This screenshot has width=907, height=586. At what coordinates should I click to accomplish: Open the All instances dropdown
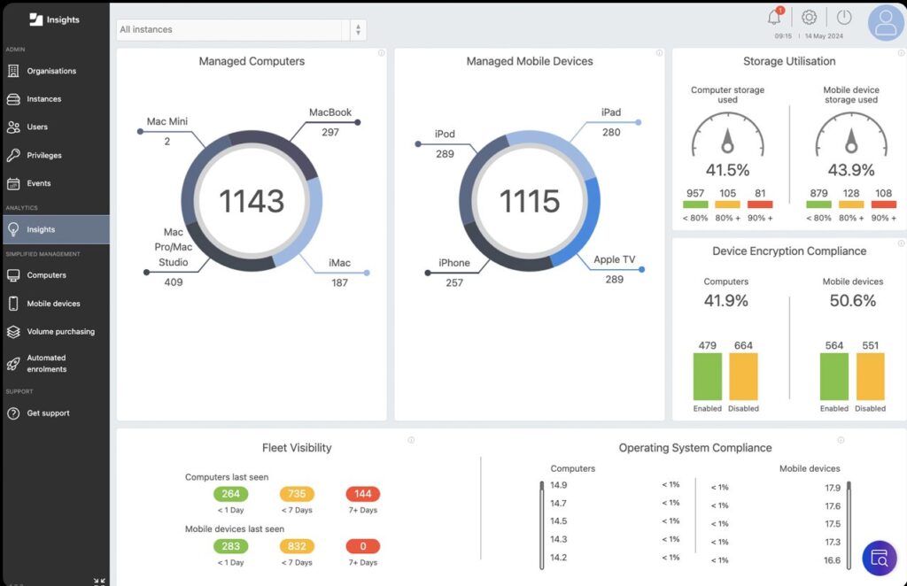(230, 29)
